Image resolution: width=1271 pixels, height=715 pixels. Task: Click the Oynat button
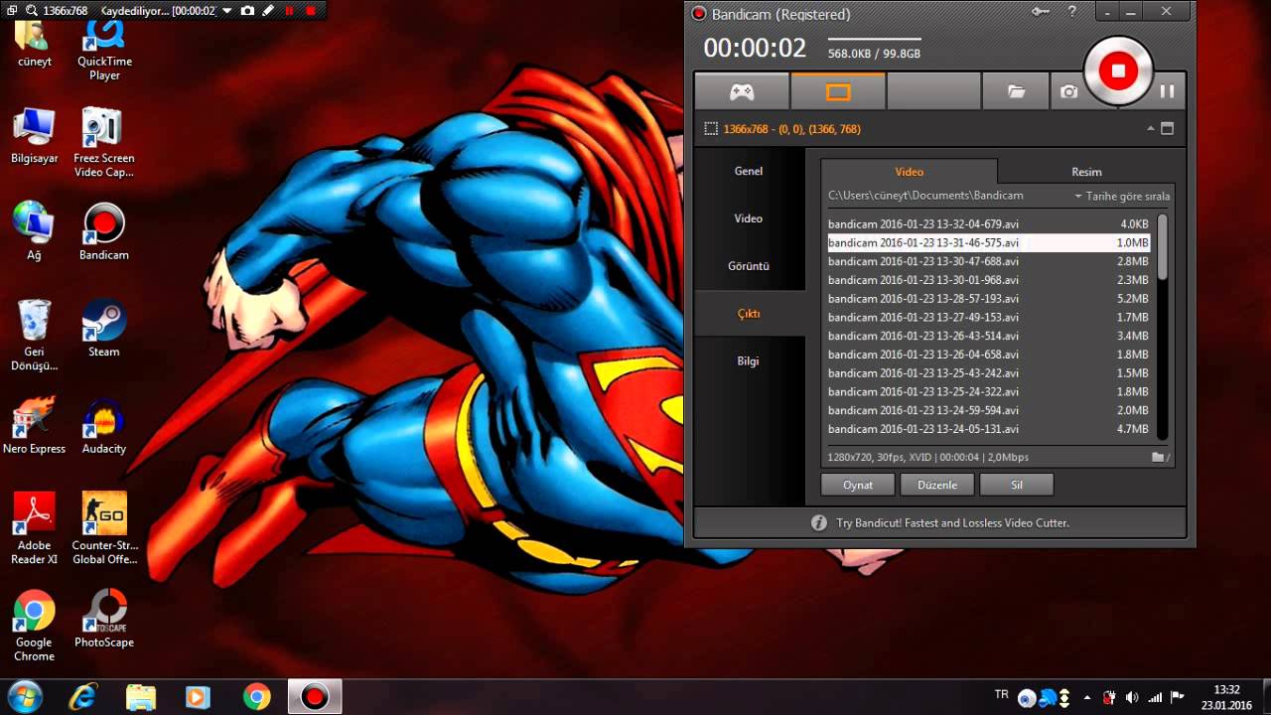click(858, 485)
